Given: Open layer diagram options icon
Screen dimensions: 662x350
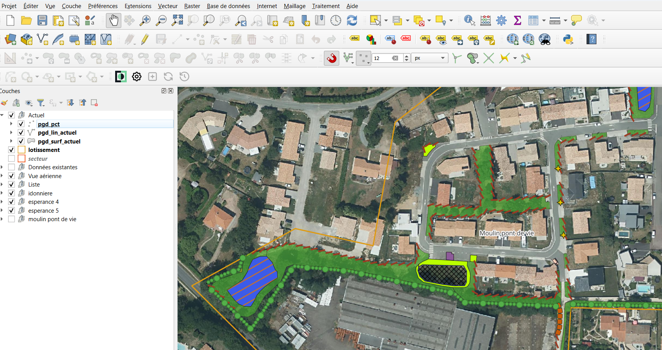Looking at the screenshot, I should pos(371,39).
